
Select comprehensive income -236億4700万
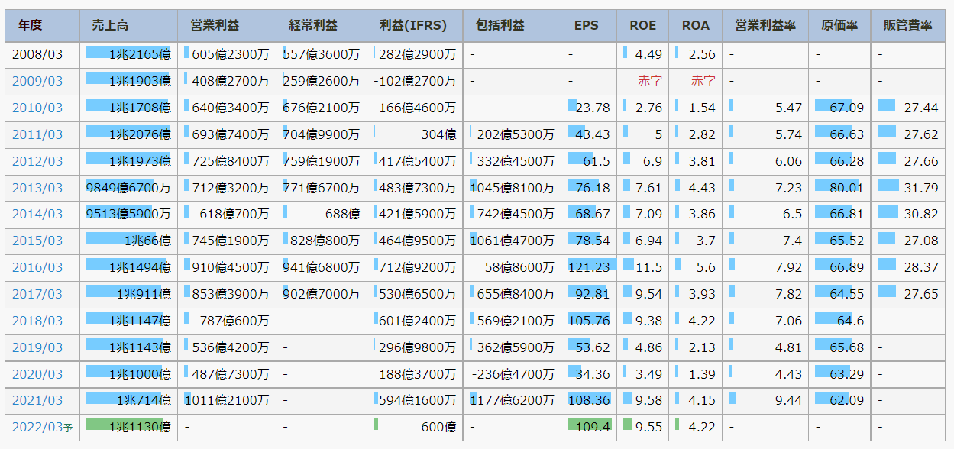point(513,374)
